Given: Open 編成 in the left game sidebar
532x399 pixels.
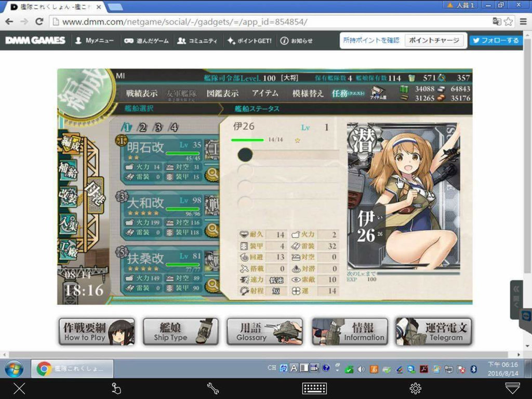Looking at the screenshot, I should coord(70,144).
